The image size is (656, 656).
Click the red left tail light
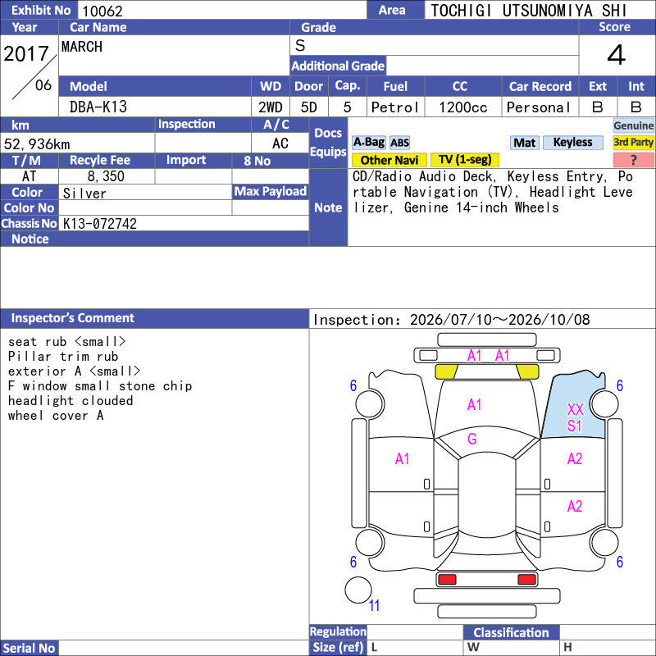[x=447, y=580]
